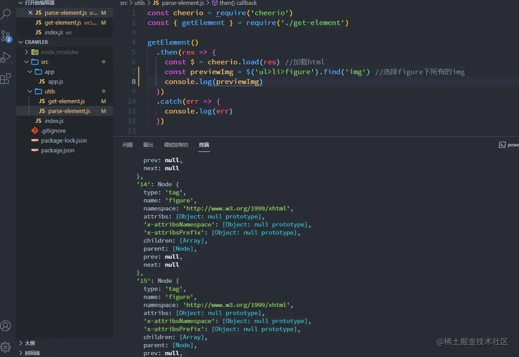
Task: Click the .gitignore git file icon
Action: (x=35, y=130)
